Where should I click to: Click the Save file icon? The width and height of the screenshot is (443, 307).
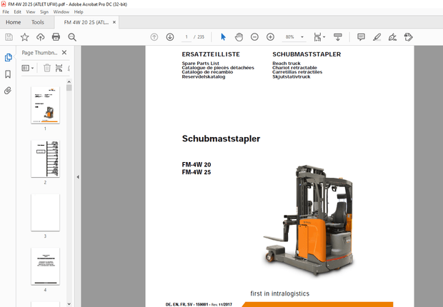(x=9, y=37)
